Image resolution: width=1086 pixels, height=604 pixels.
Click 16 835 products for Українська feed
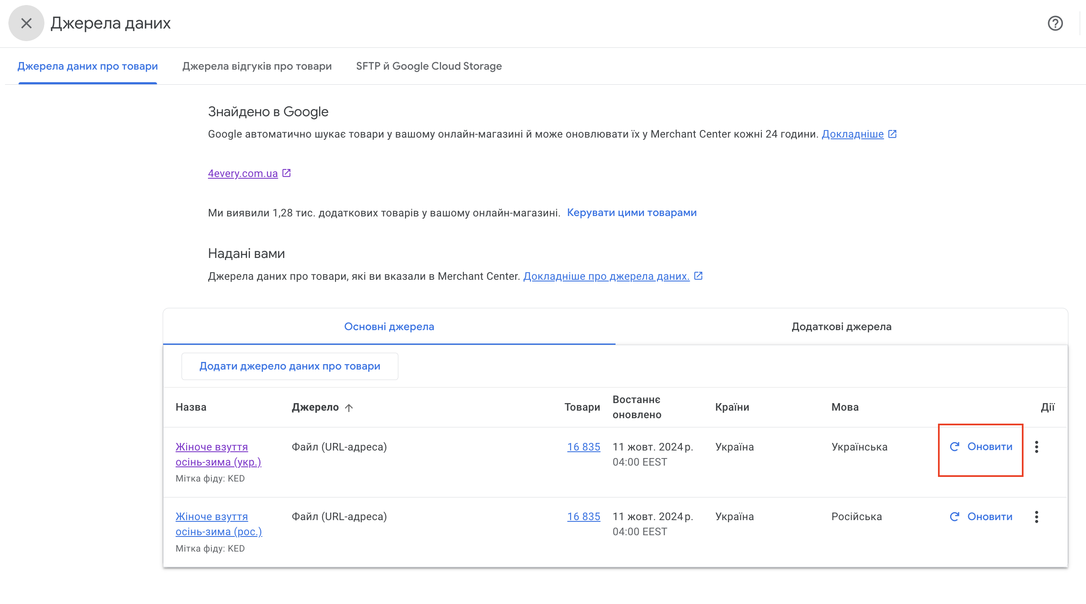pos(584,447)
